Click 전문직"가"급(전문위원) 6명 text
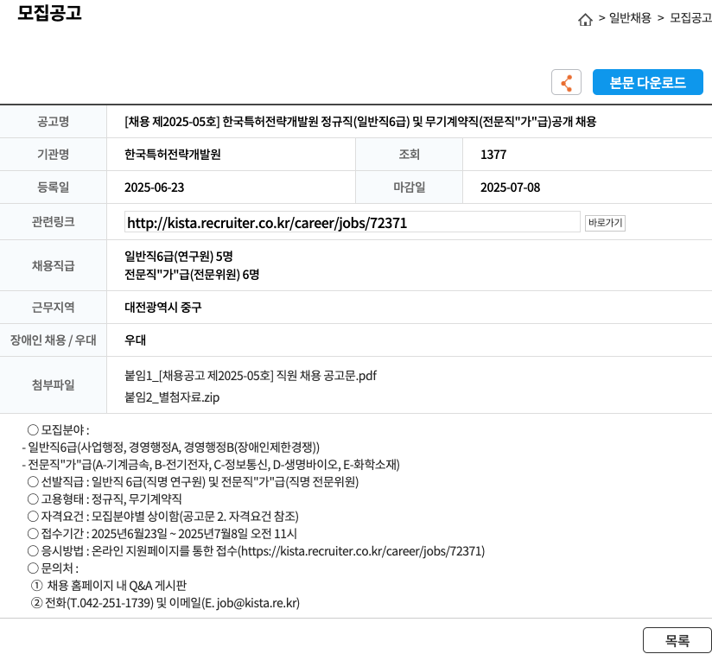This screenshot has height=654, width=712. coord(192,275)
